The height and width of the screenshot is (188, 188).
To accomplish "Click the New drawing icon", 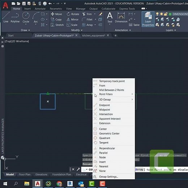I will 13,3.
